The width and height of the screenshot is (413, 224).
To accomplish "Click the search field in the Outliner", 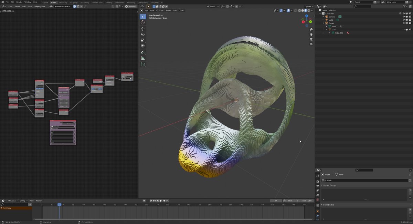I will [x=363, y=6].
